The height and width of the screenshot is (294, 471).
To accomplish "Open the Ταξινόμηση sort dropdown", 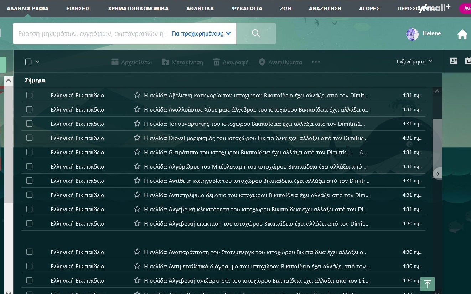I will pyautogui.click(x=414, y=61).
